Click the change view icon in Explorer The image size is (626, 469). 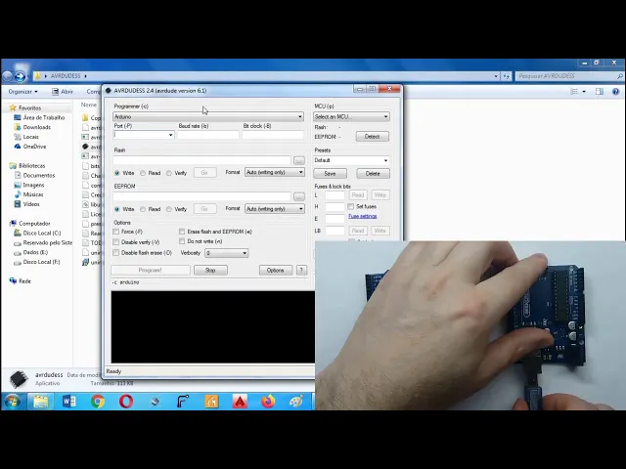(574, 92)
